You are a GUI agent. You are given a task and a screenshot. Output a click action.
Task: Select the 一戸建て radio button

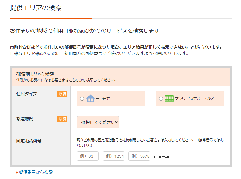pos(82,99)
